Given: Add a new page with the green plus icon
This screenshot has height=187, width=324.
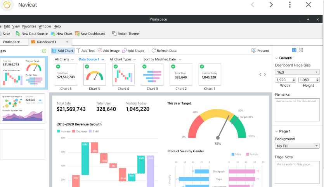Looking at the screenshot, I should [x=44, y=51].
